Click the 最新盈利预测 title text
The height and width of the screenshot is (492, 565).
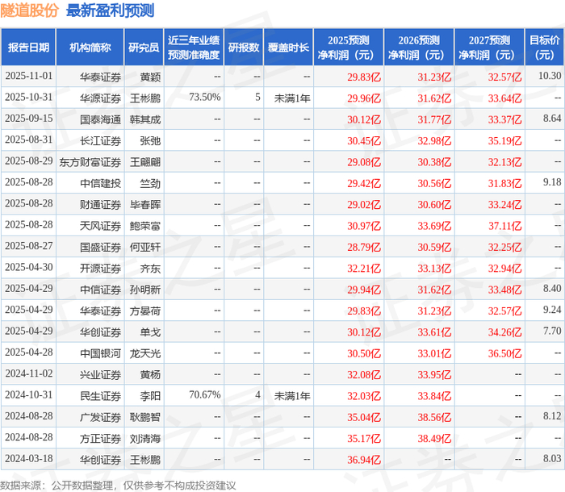pyautogui.click(x=111, y=10)
